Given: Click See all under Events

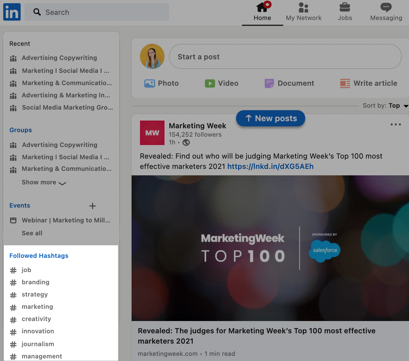Looking at the screenshot, I should pyautogui.click(x=32, y=233).
